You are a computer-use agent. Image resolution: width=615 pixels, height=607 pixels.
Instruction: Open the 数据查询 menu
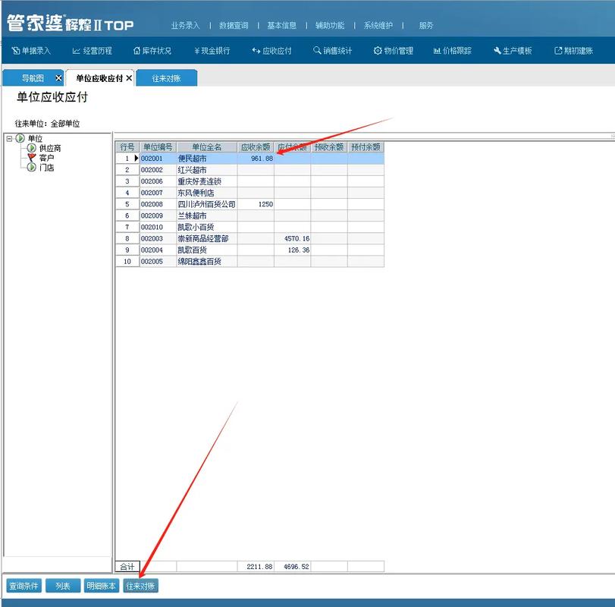pos(234,26)
